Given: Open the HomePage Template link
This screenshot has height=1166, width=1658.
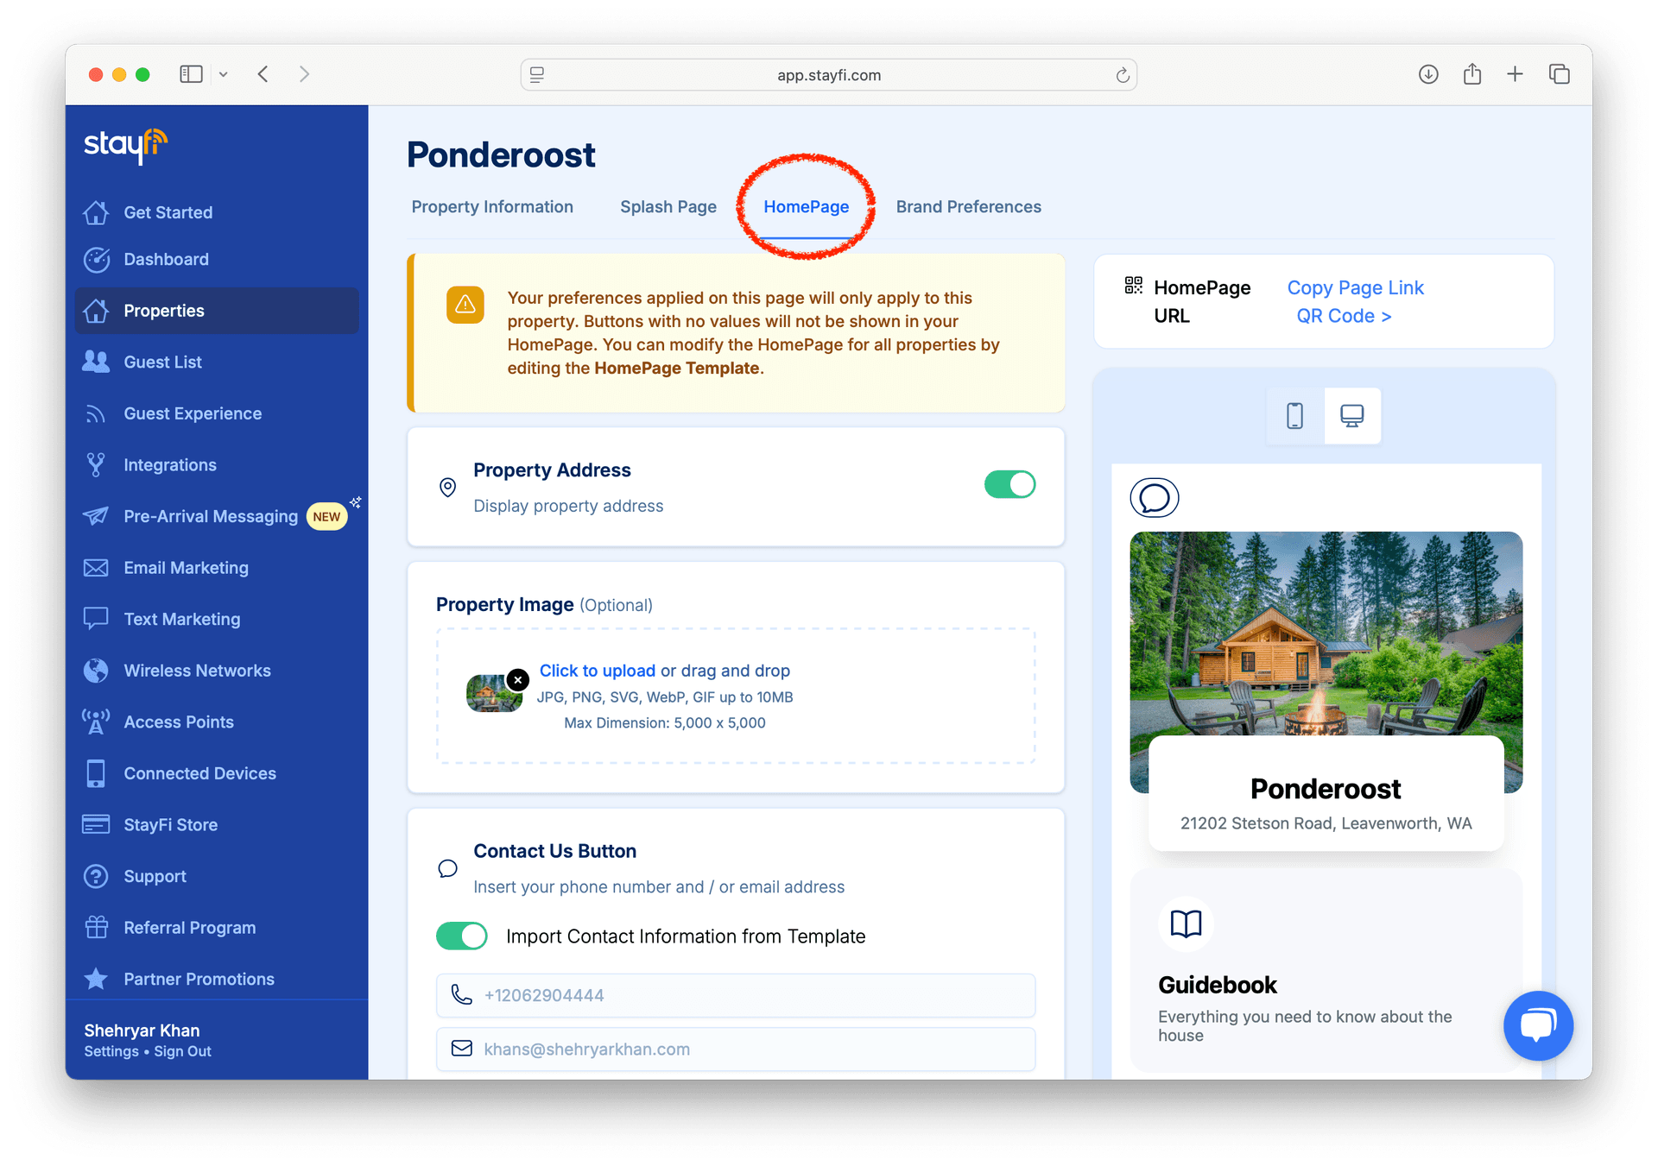Looking at the screenshot, I should 677,368.
